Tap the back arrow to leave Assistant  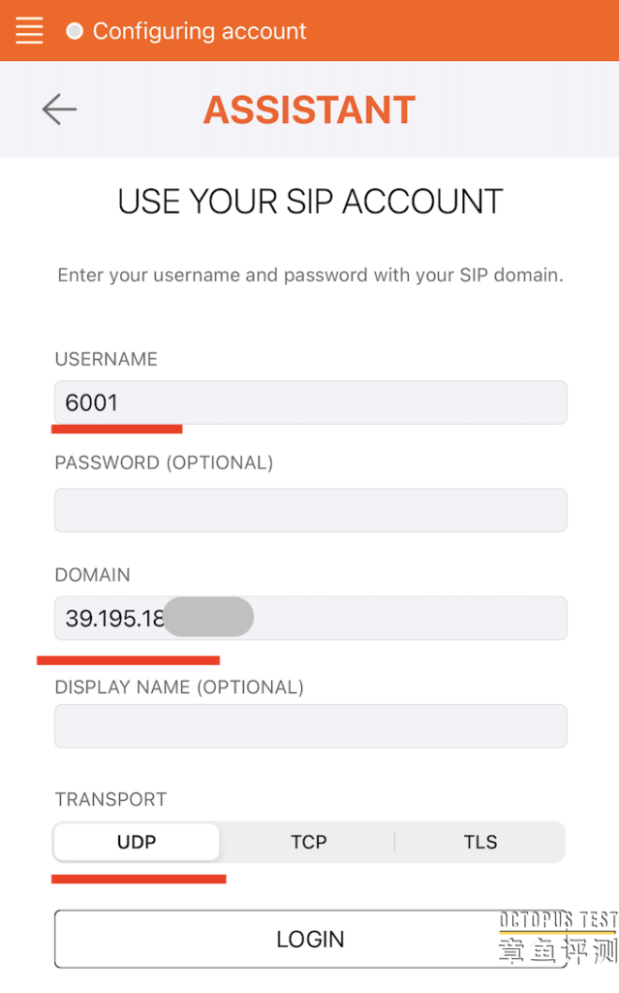[x=59, y=109]
